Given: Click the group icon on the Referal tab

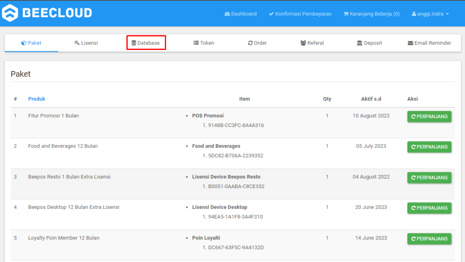Looking at the screenshot, I should click(x=302, y=43).
